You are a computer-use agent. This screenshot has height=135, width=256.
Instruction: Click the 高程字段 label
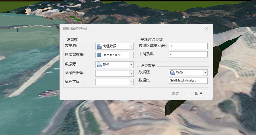[73, 82]
